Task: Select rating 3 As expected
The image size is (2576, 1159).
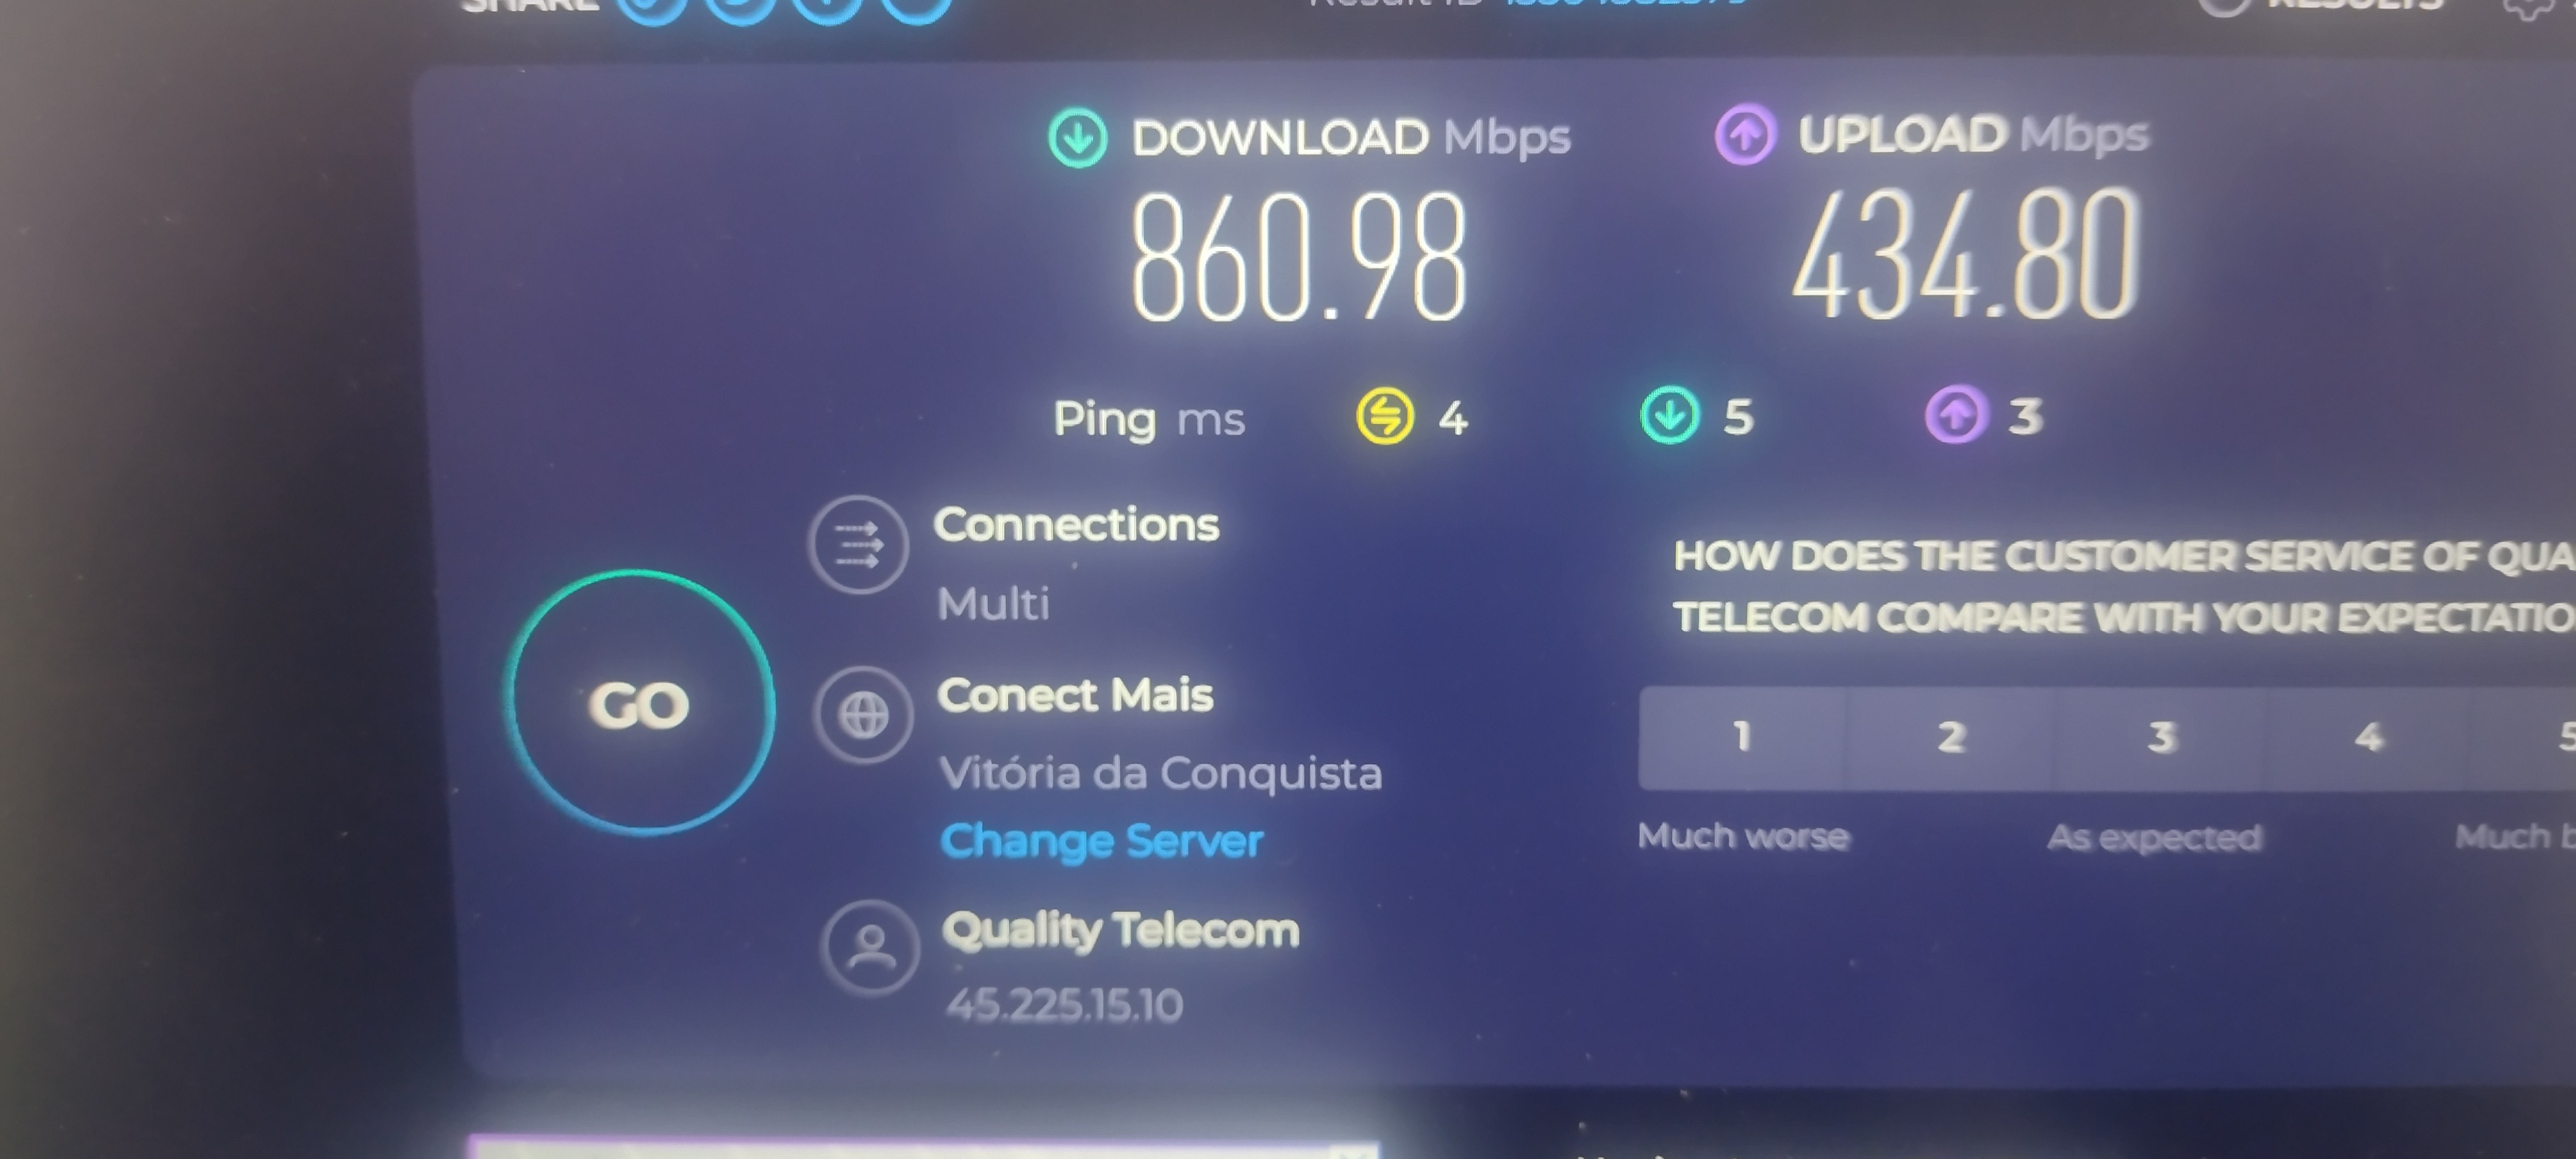Action: (2160, 738)
